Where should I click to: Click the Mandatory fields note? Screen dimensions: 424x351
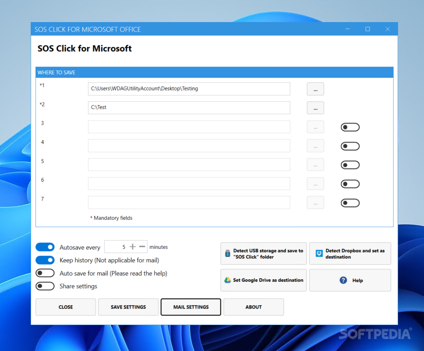111,218
